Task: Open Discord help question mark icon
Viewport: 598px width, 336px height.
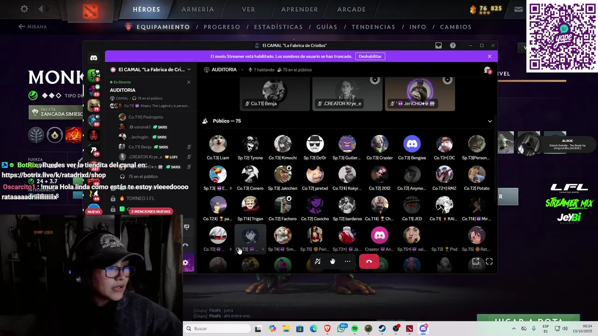Action: [453, 45]
